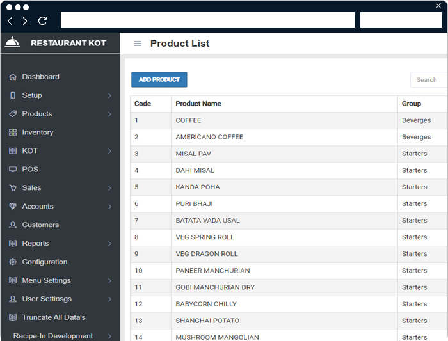Expand the Setup submenu chevron
448x341 pixels.
coord(109,96)
